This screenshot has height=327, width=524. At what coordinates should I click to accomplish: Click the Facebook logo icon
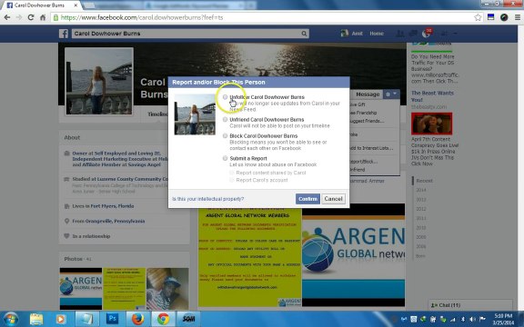64,34
